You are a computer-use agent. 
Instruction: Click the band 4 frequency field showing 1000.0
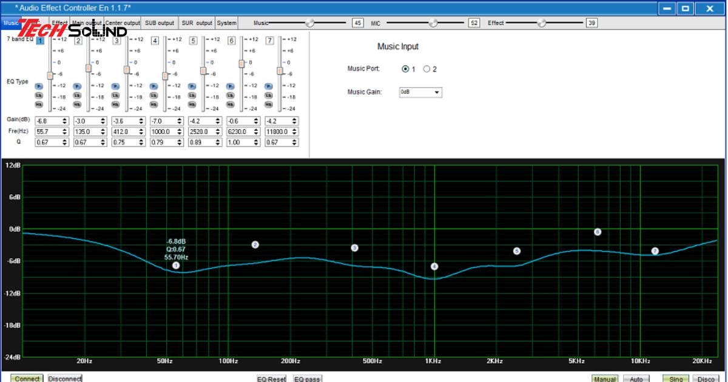pyautogui.click(x=166, y=132)
